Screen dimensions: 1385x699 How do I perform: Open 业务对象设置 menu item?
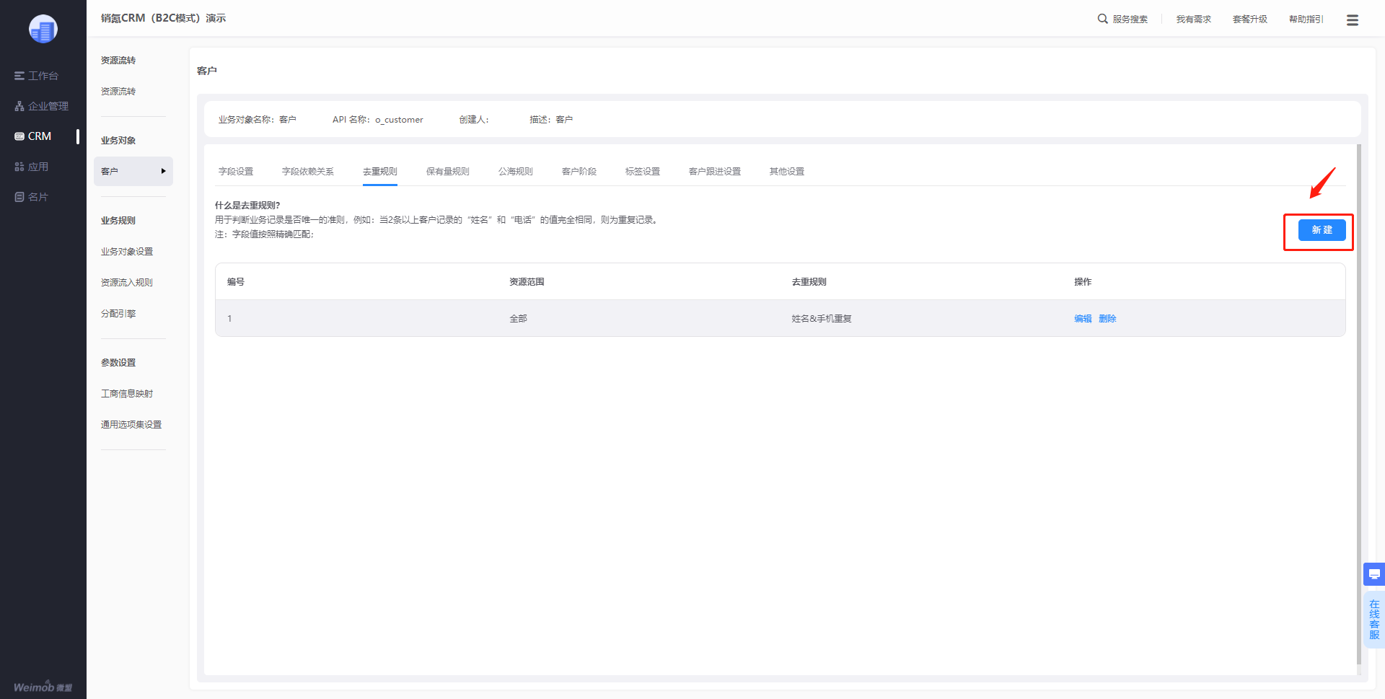(127, 252)
